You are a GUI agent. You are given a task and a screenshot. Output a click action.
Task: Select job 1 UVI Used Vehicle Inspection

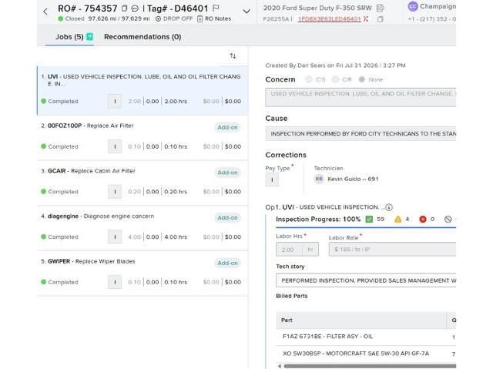[142, 91]
